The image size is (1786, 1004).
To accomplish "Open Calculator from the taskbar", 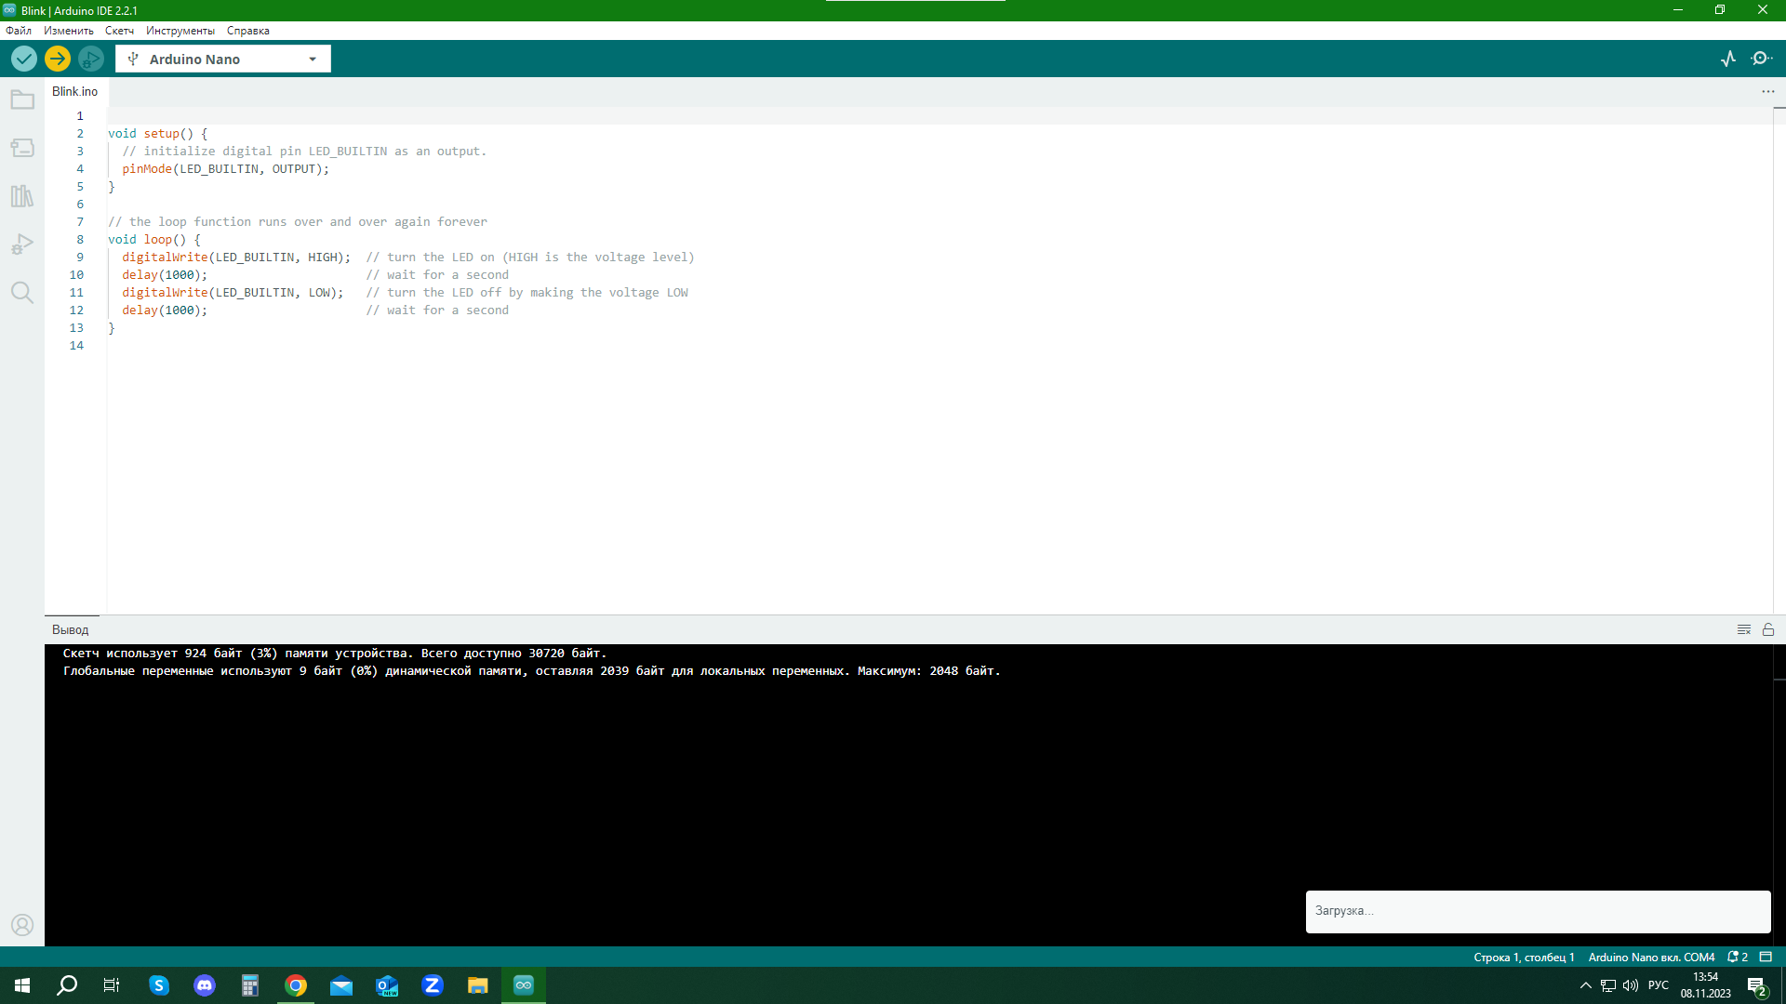I will (250, 985).
